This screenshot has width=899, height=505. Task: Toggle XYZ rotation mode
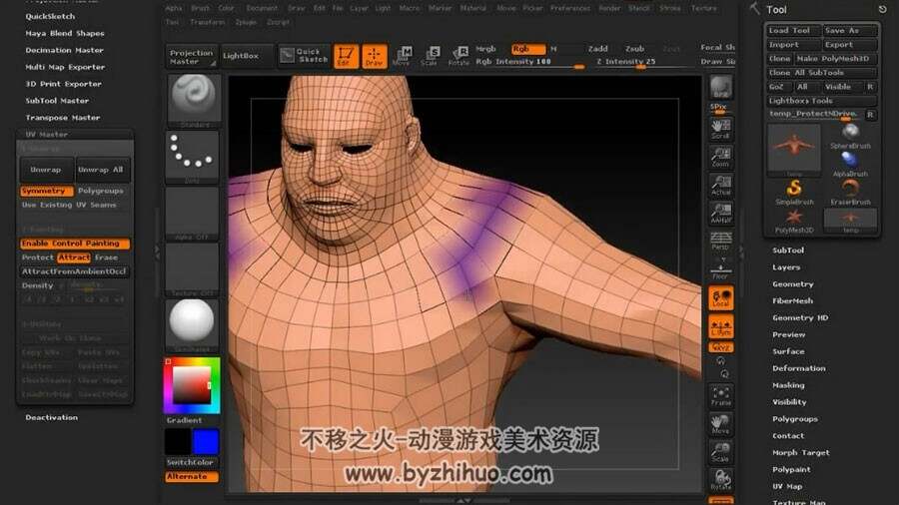tap(720, 347)
